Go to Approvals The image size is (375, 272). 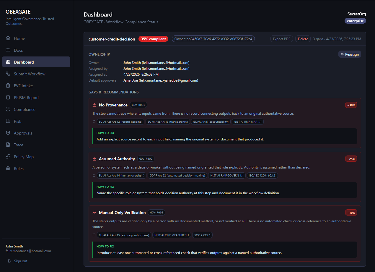(x=36, y=133)
